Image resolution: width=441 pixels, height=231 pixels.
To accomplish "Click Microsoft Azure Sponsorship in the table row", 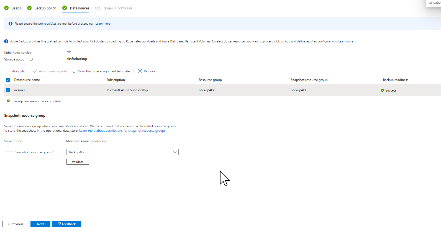I will (127, 90).
